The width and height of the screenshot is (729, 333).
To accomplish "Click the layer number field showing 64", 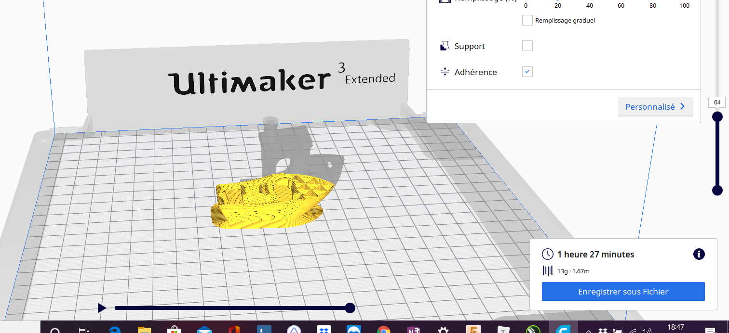I will click(717, 102).
